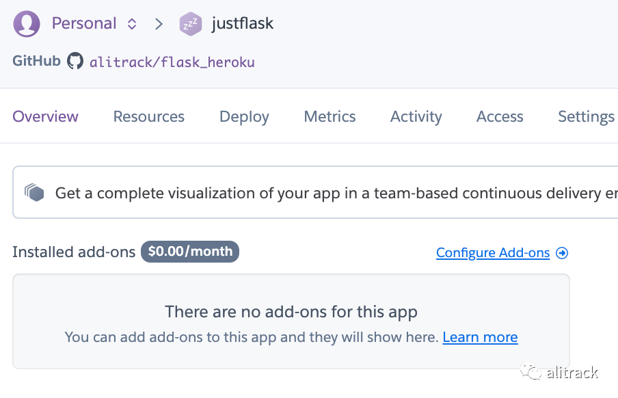Click the GitHub octocat icon
The height and width of the screenshot is (398, 618).
pos(75,62)
